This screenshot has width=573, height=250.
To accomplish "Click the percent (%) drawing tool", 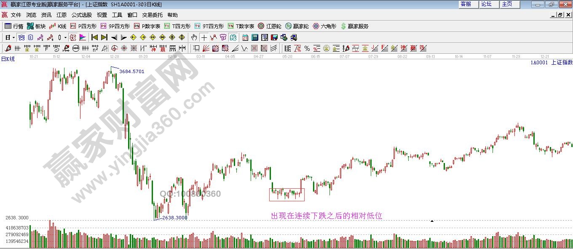I will click(307, 48).
